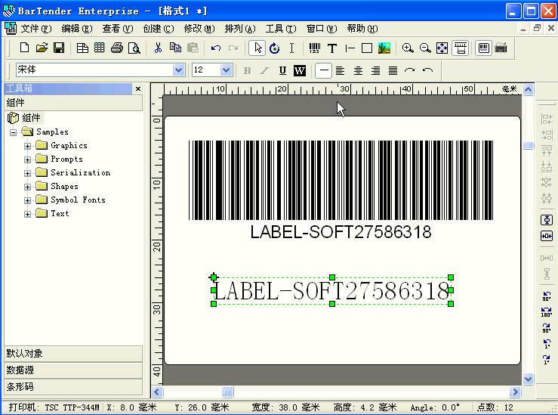Toggle white-on-black W text

coord(300,70)
